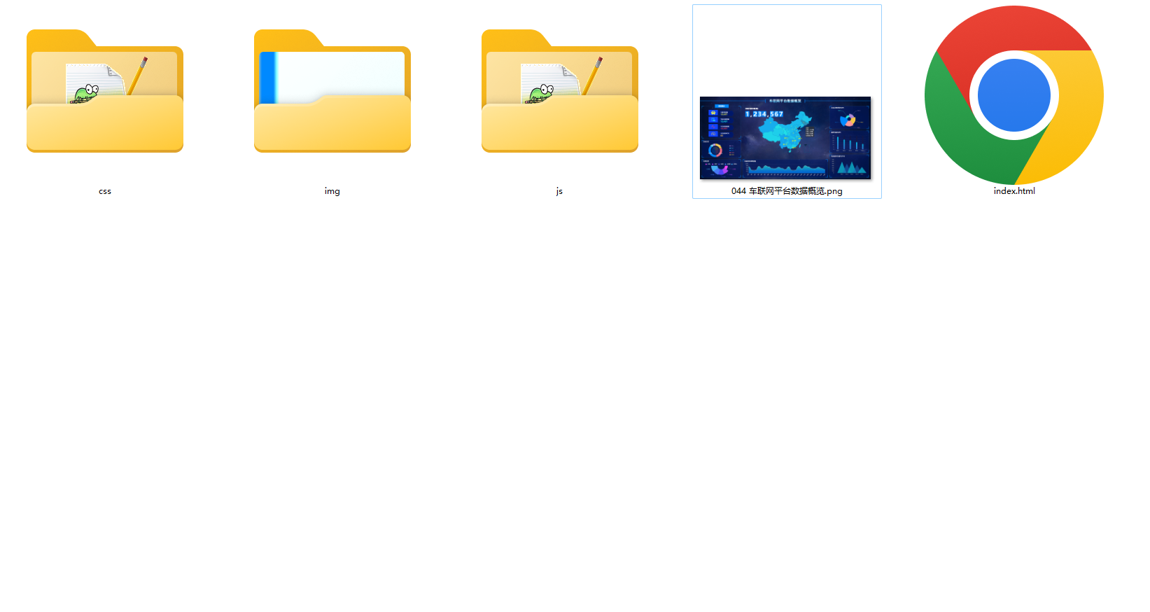Click the 'index.html' file name label

[x=1014, y=191]
